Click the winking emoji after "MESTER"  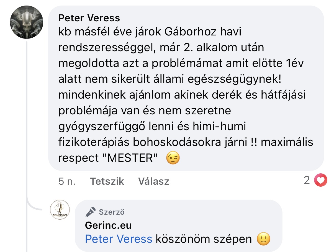[x=173, y=158]
